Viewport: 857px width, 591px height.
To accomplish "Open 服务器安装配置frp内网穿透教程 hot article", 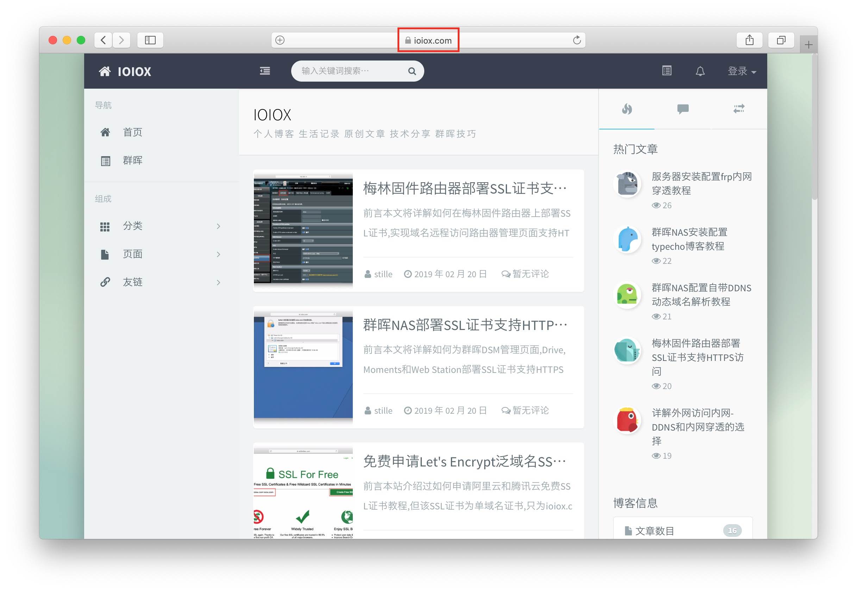I will coord(701,183).
